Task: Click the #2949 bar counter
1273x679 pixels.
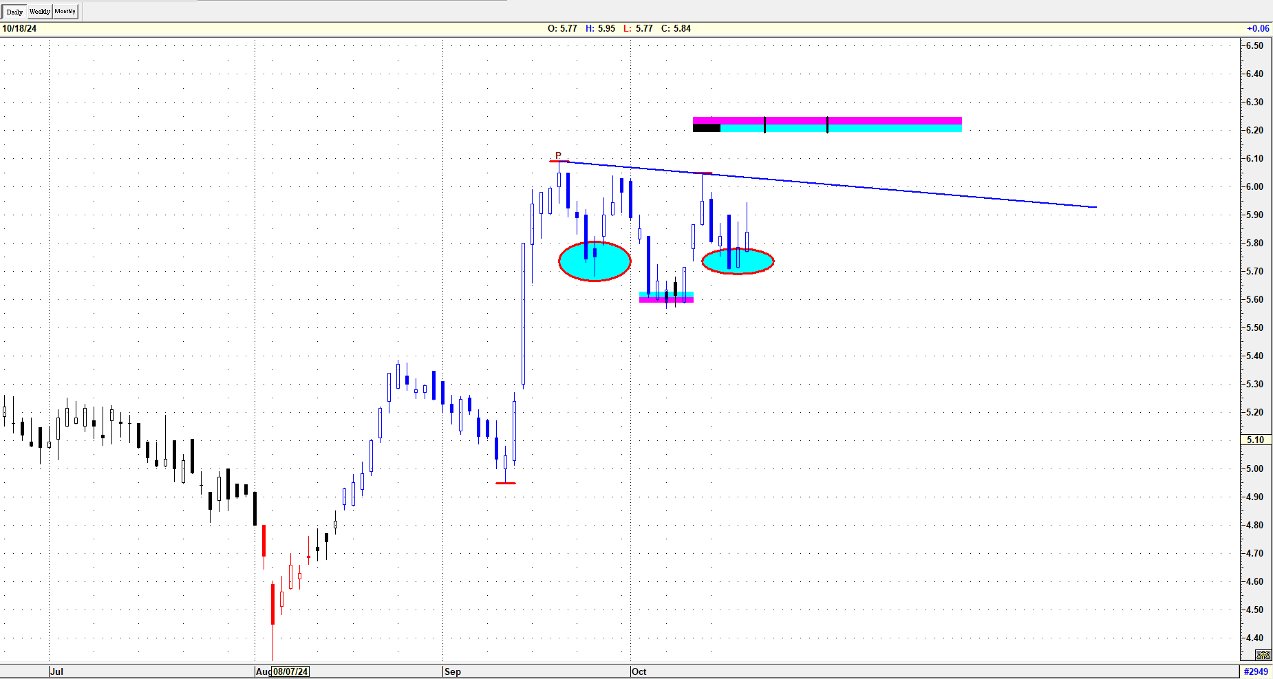Action: click(1256, 671)
